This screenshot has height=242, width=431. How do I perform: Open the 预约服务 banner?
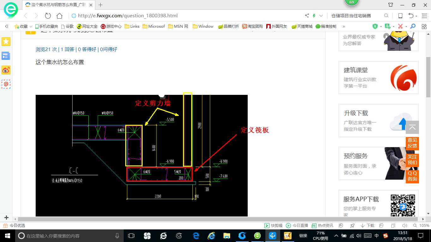(379, 163)
